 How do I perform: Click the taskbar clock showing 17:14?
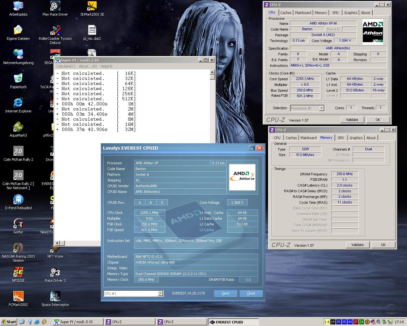399,322
